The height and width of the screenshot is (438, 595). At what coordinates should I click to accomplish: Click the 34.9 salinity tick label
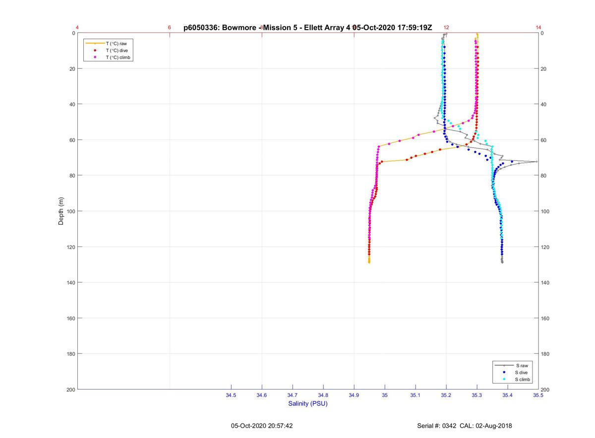pos(354,395)
